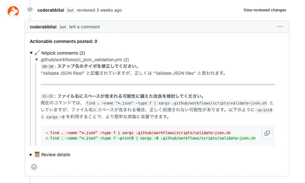Open the three-dot comment options menu
The width and height of the screenshot is (305, 183).
tap(280, 27)
